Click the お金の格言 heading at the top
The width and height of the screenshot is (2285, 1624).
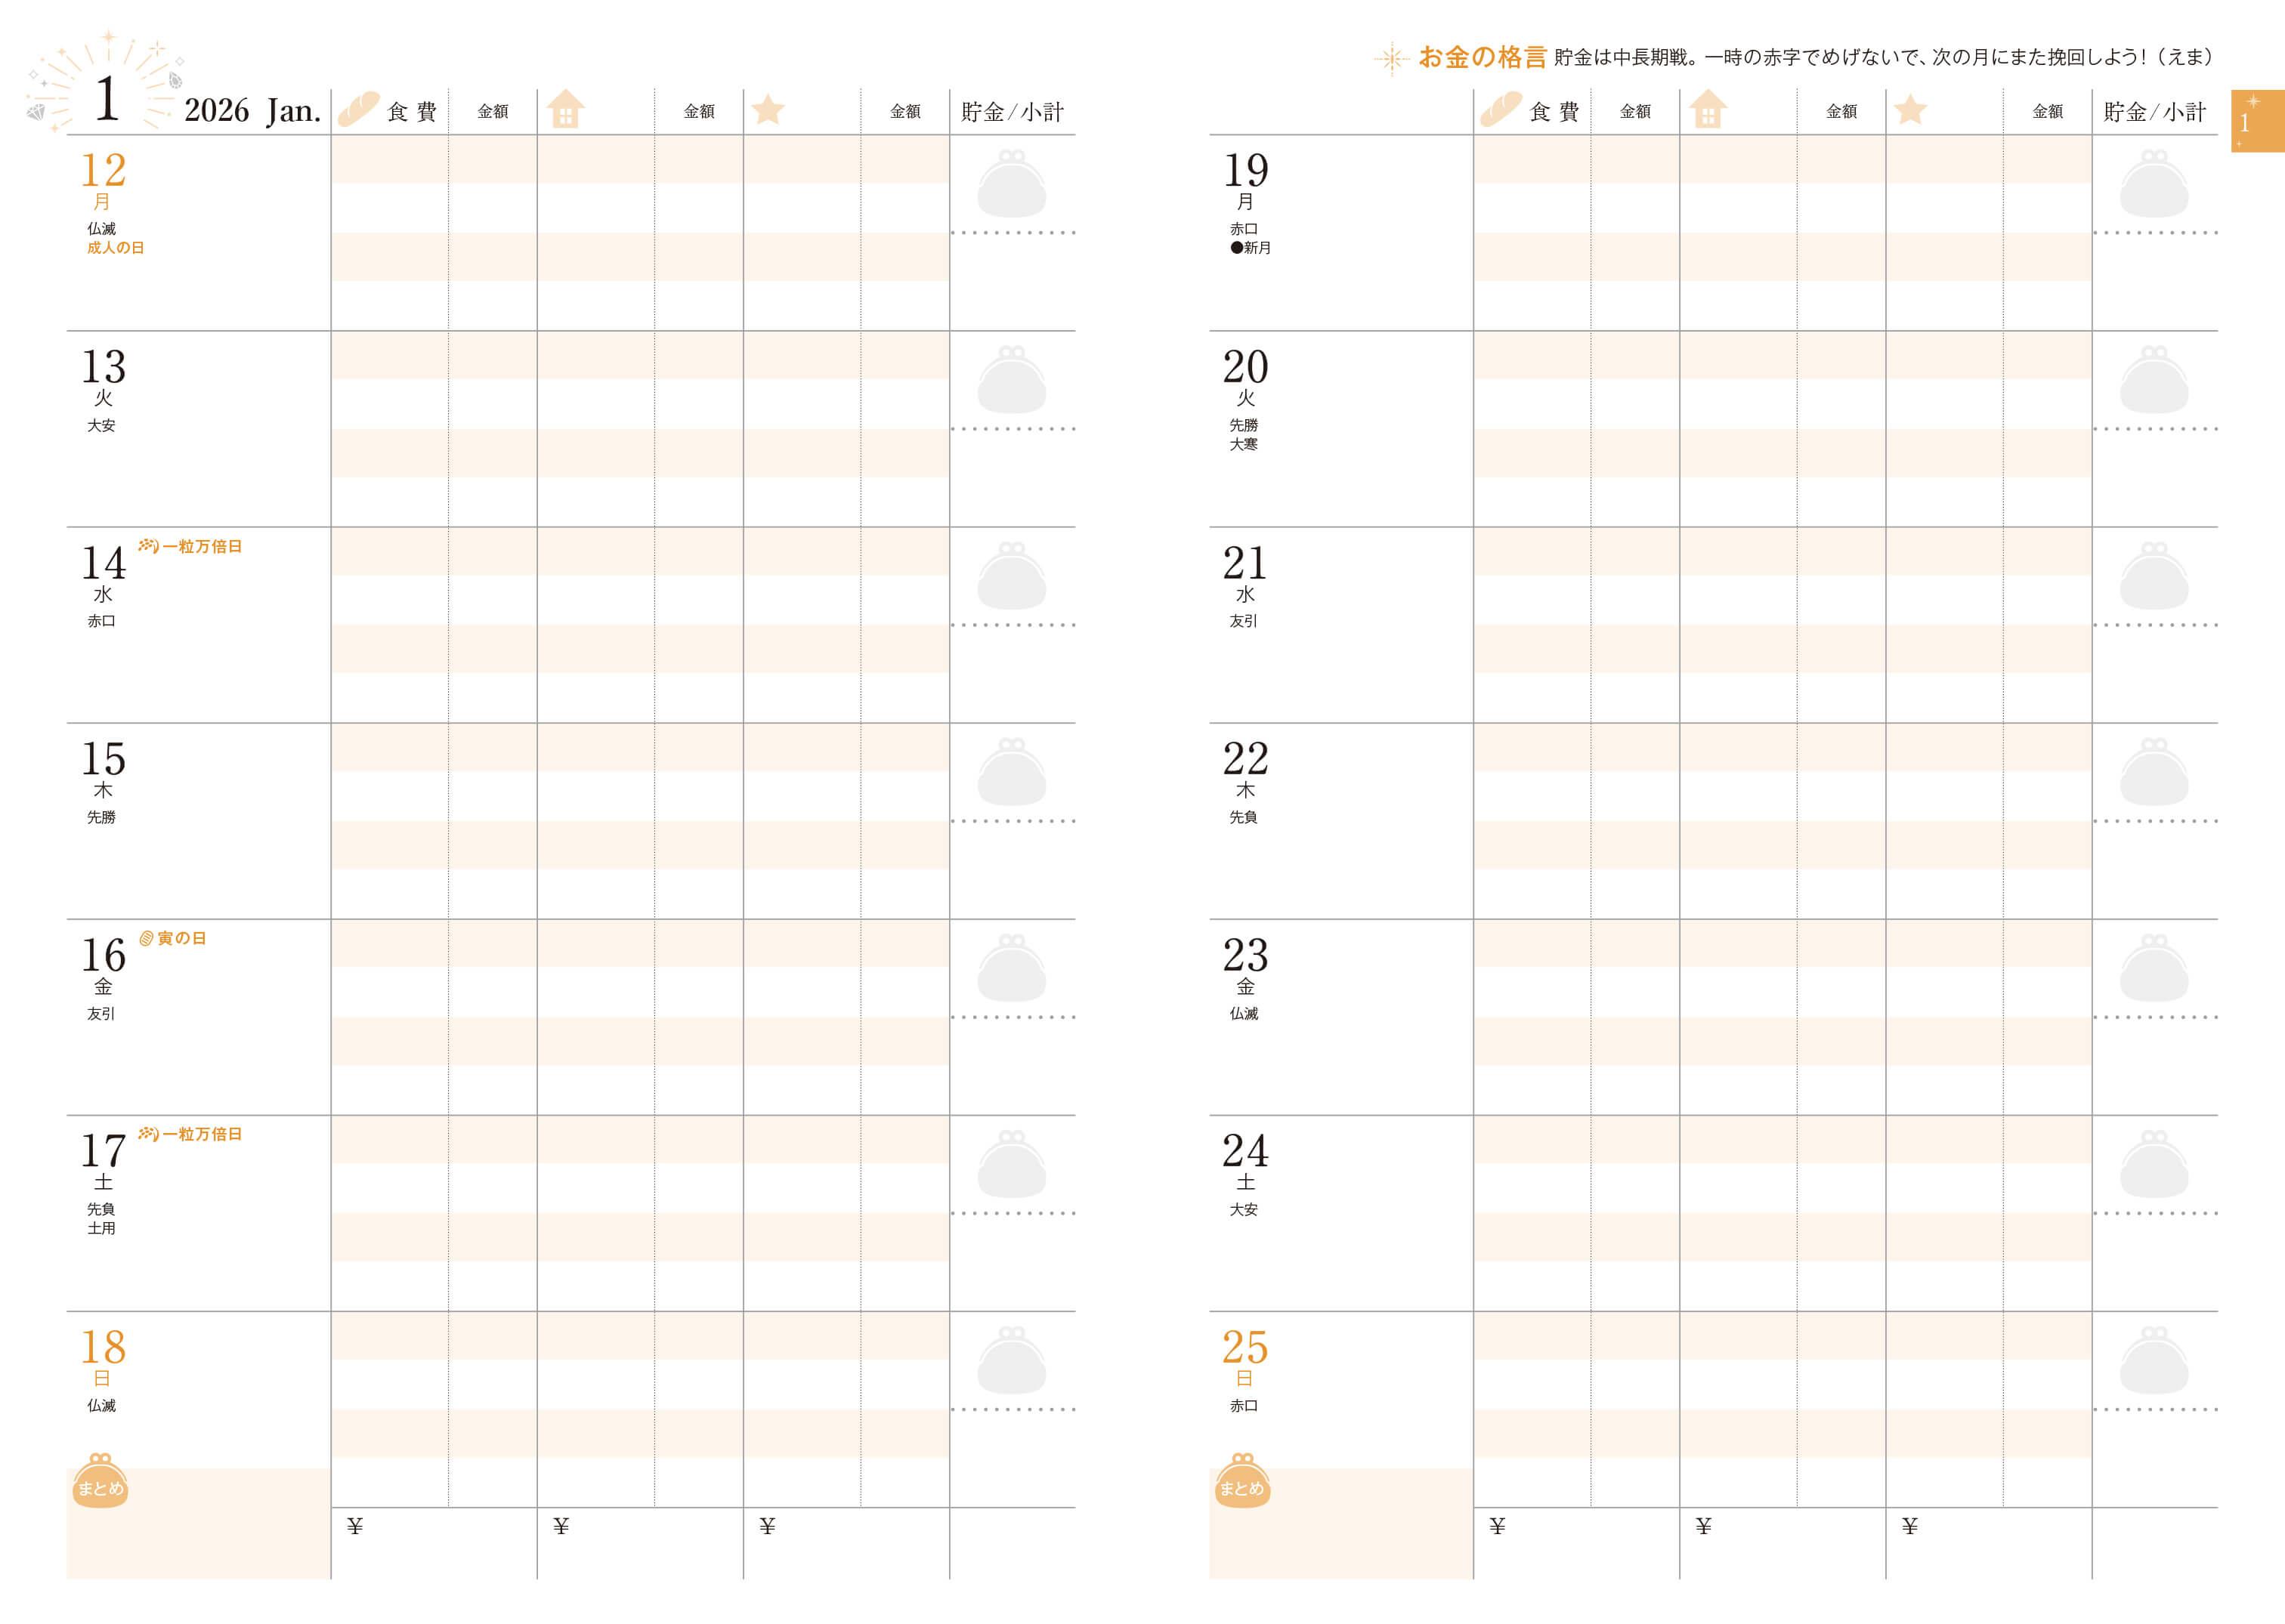1483,57
